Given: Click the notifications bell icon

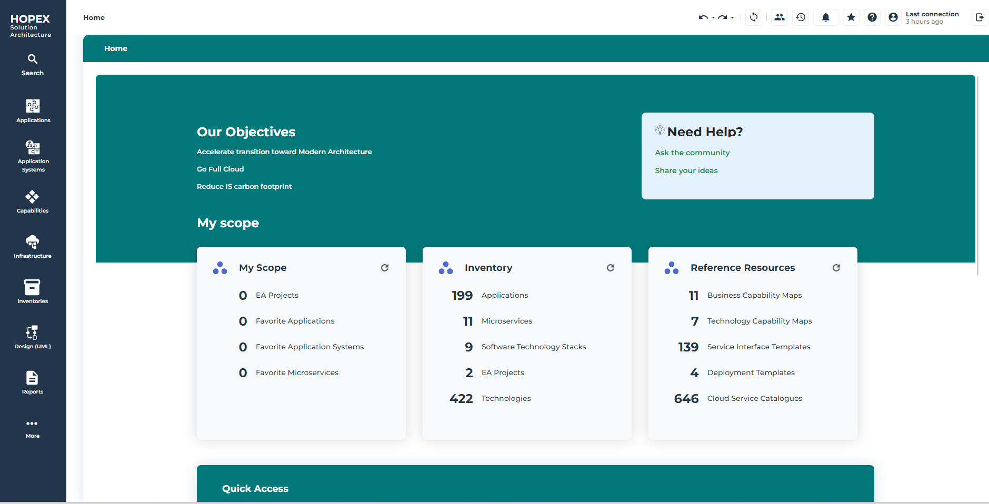Looking at the screenshot, I should click(825, 17).
